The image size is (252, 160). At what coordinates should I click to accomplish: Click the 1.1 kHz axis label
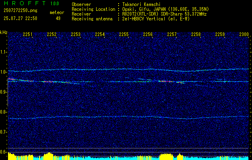[4, 52]
